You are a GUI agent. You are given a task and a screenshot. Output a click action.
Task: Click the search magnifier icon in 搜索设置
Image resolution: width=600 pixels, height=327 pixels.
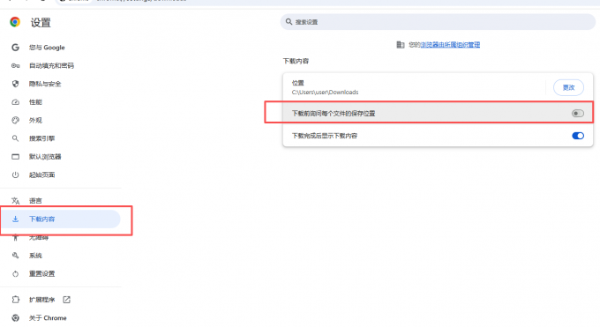pyautogui.click(x=289, y=22)
